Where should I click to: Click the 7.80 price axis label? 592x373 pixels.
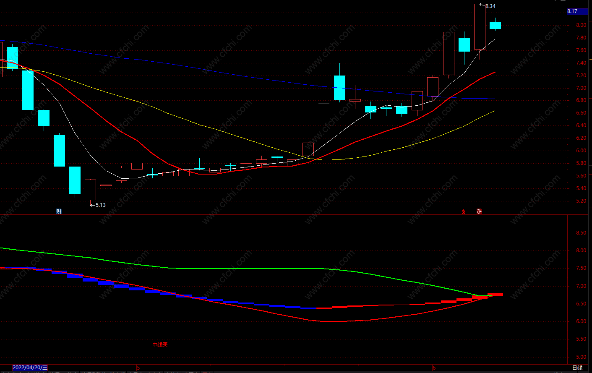pos(581,38)
